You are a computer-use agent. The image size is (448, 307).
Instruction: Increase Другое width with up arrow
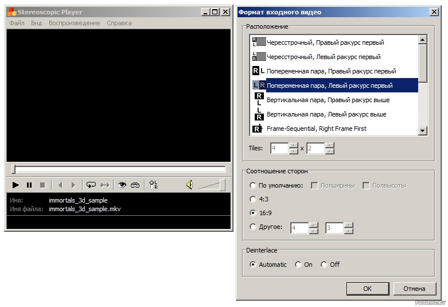click(313, 225)
